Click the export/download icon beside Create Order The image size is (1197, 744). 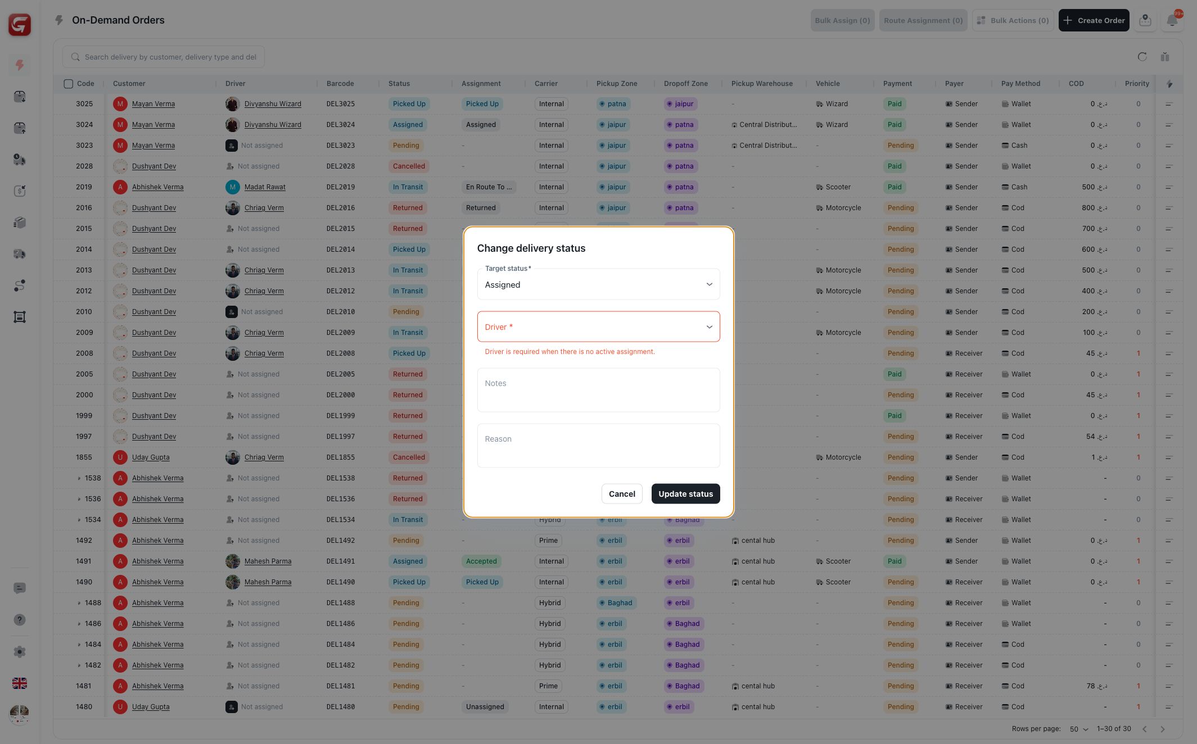pyautogui.click(x=1145, y=20)
